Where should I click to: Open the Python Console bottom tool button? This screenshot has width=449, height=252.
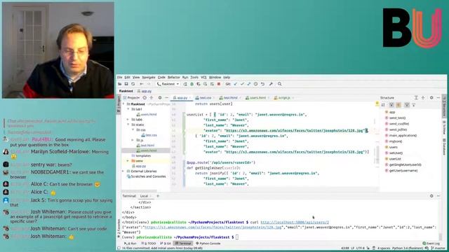coord(208,244)
